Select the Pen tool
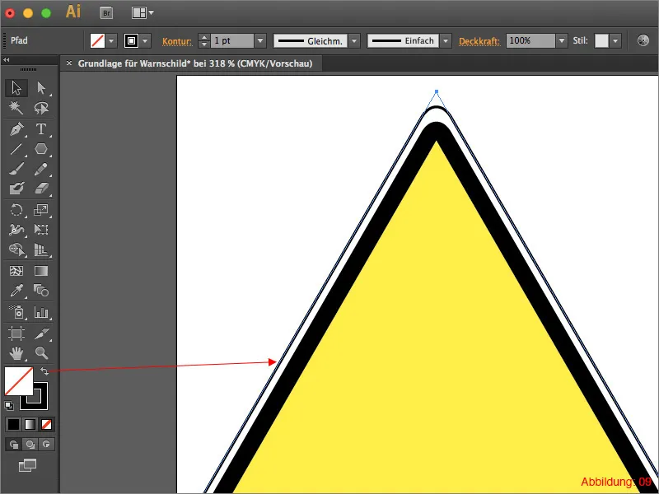Screen dimensions: 659x494 (16, 129)
